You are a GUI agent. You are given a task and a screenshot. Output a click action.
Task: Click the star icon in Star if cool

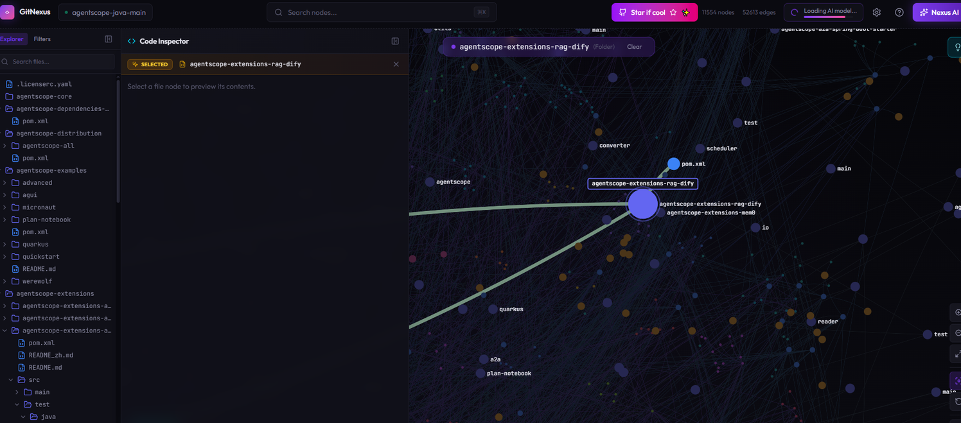pos(673,12)
